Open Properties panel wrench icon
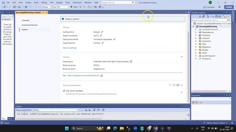 coord(201,102)
